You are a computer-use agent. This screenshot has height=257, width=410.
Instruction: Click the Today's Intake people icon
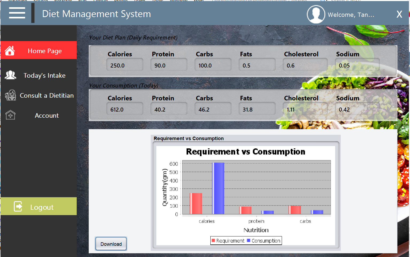point(10,75)
